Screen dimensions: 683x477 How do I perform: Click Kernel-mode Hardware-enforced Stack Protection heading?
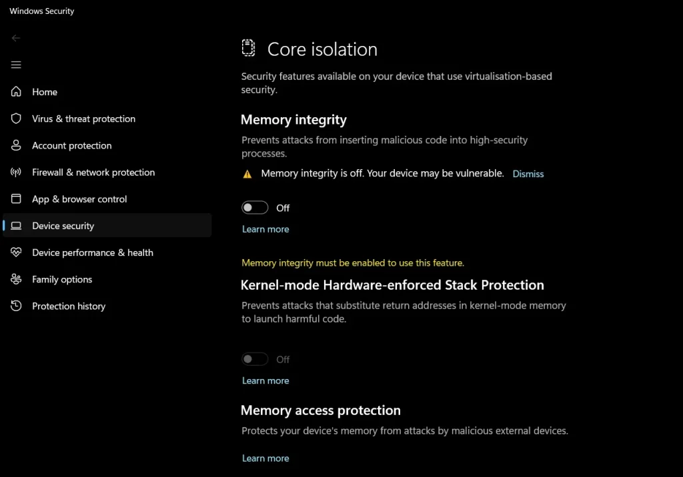coord(392,285)
